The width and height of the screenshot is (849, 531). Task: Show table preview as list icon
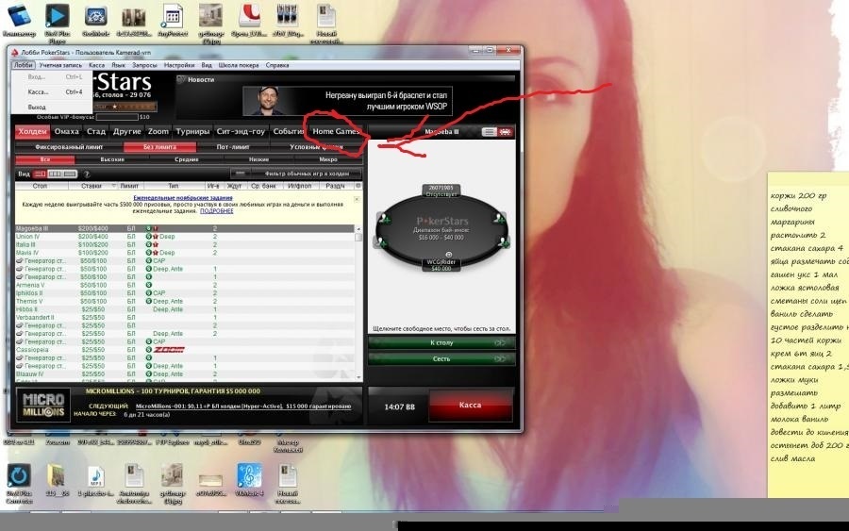pyautogui.click(x=489, y=132)
